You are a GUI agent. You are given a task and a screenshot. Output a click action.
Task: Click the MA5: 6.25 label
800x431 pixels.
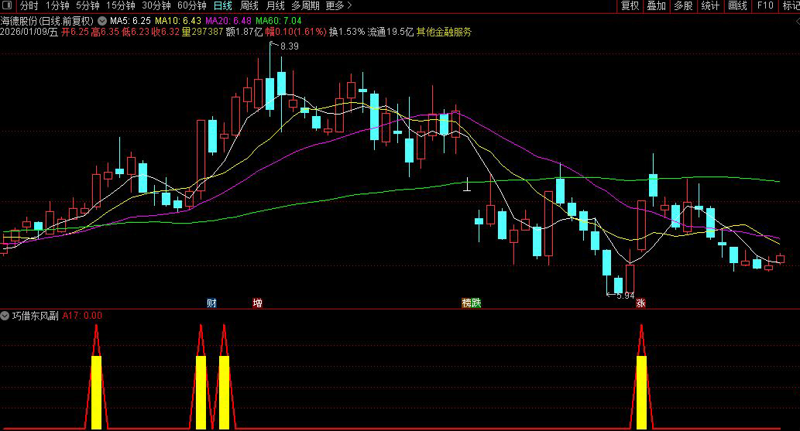(131, 21)
